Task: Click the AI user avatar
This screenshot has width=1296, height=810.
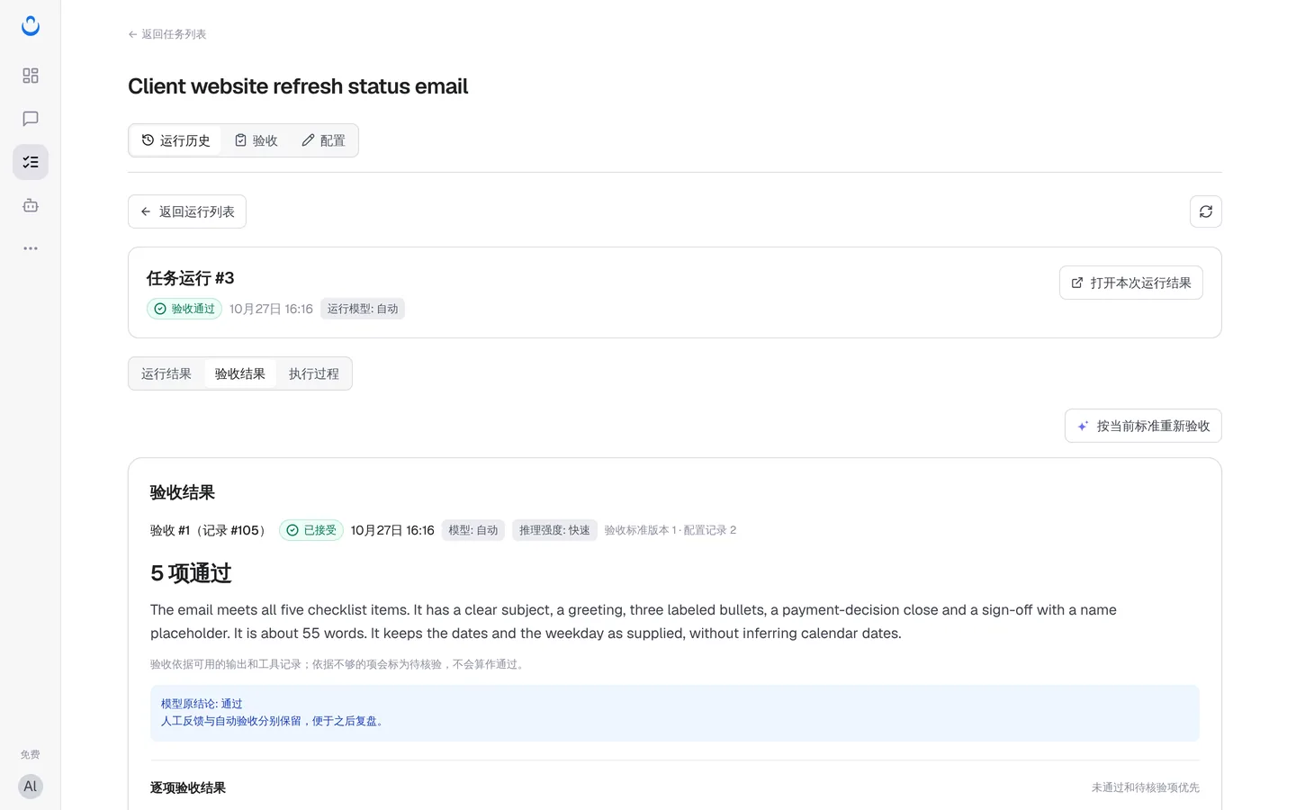Action: click(31, 787)
